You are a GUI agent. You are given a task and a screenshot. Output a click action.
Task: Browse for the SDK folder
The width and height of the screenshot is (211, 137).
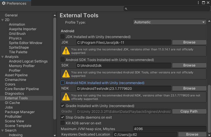(x=189, y=65)
